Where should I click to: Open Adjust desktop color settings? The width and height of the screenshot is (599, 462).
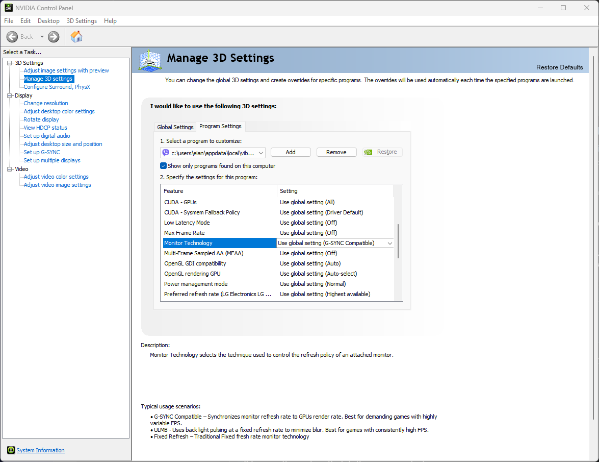(59, 111)
